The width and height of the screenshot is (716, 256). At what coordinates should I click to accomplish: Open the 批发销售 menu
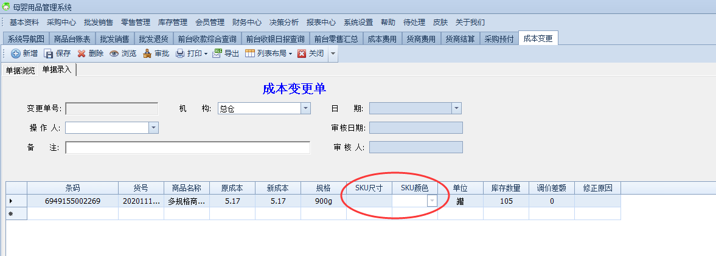point(98,22)
